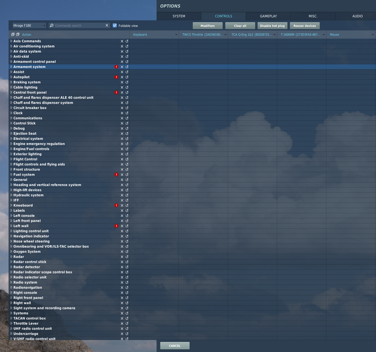
Task: Open the T.16000M column dropdown
Action: coord(323,35)
